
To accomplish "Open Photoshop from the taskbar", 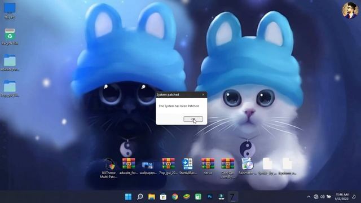I will click(x=210, y=197).
